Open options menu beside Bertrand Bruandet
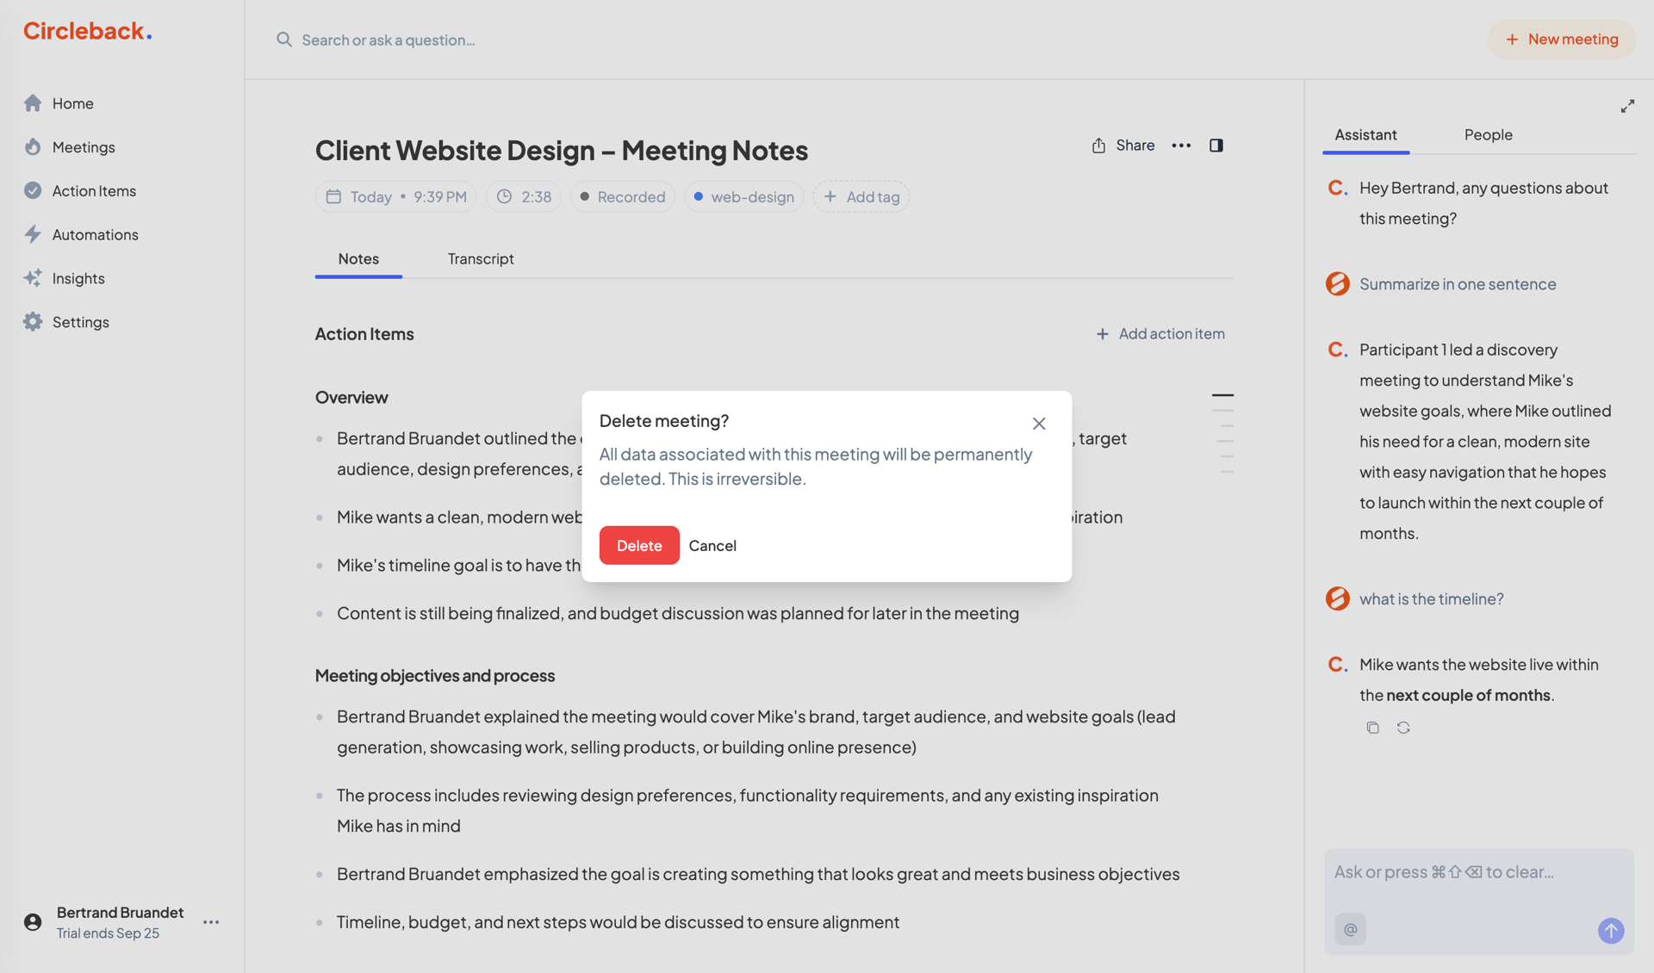The height and width of the screenshot is (973, 1654). tap(211, 921)
